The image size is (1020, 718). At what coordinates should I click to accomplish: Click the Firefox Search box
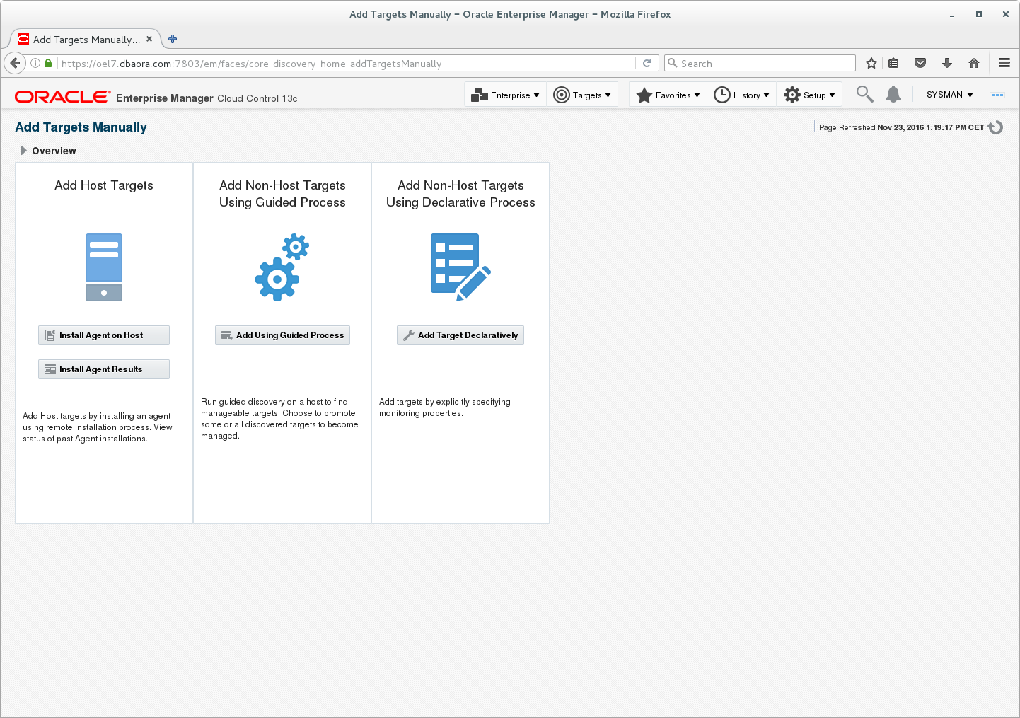pyautogui.click(x=760, y=64)
